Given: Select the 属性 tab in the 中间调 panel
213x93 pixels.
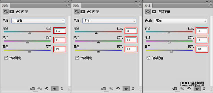Looking at the screenshot, I should pos(5,5).
